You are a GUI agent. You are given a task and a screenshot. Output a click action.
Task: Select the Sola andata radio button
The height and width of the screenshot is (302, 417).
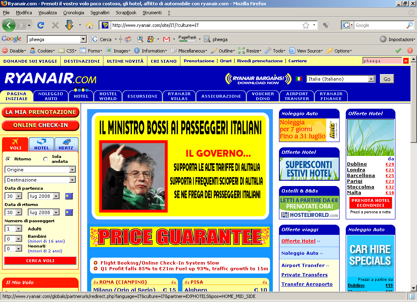click(46, 159)
